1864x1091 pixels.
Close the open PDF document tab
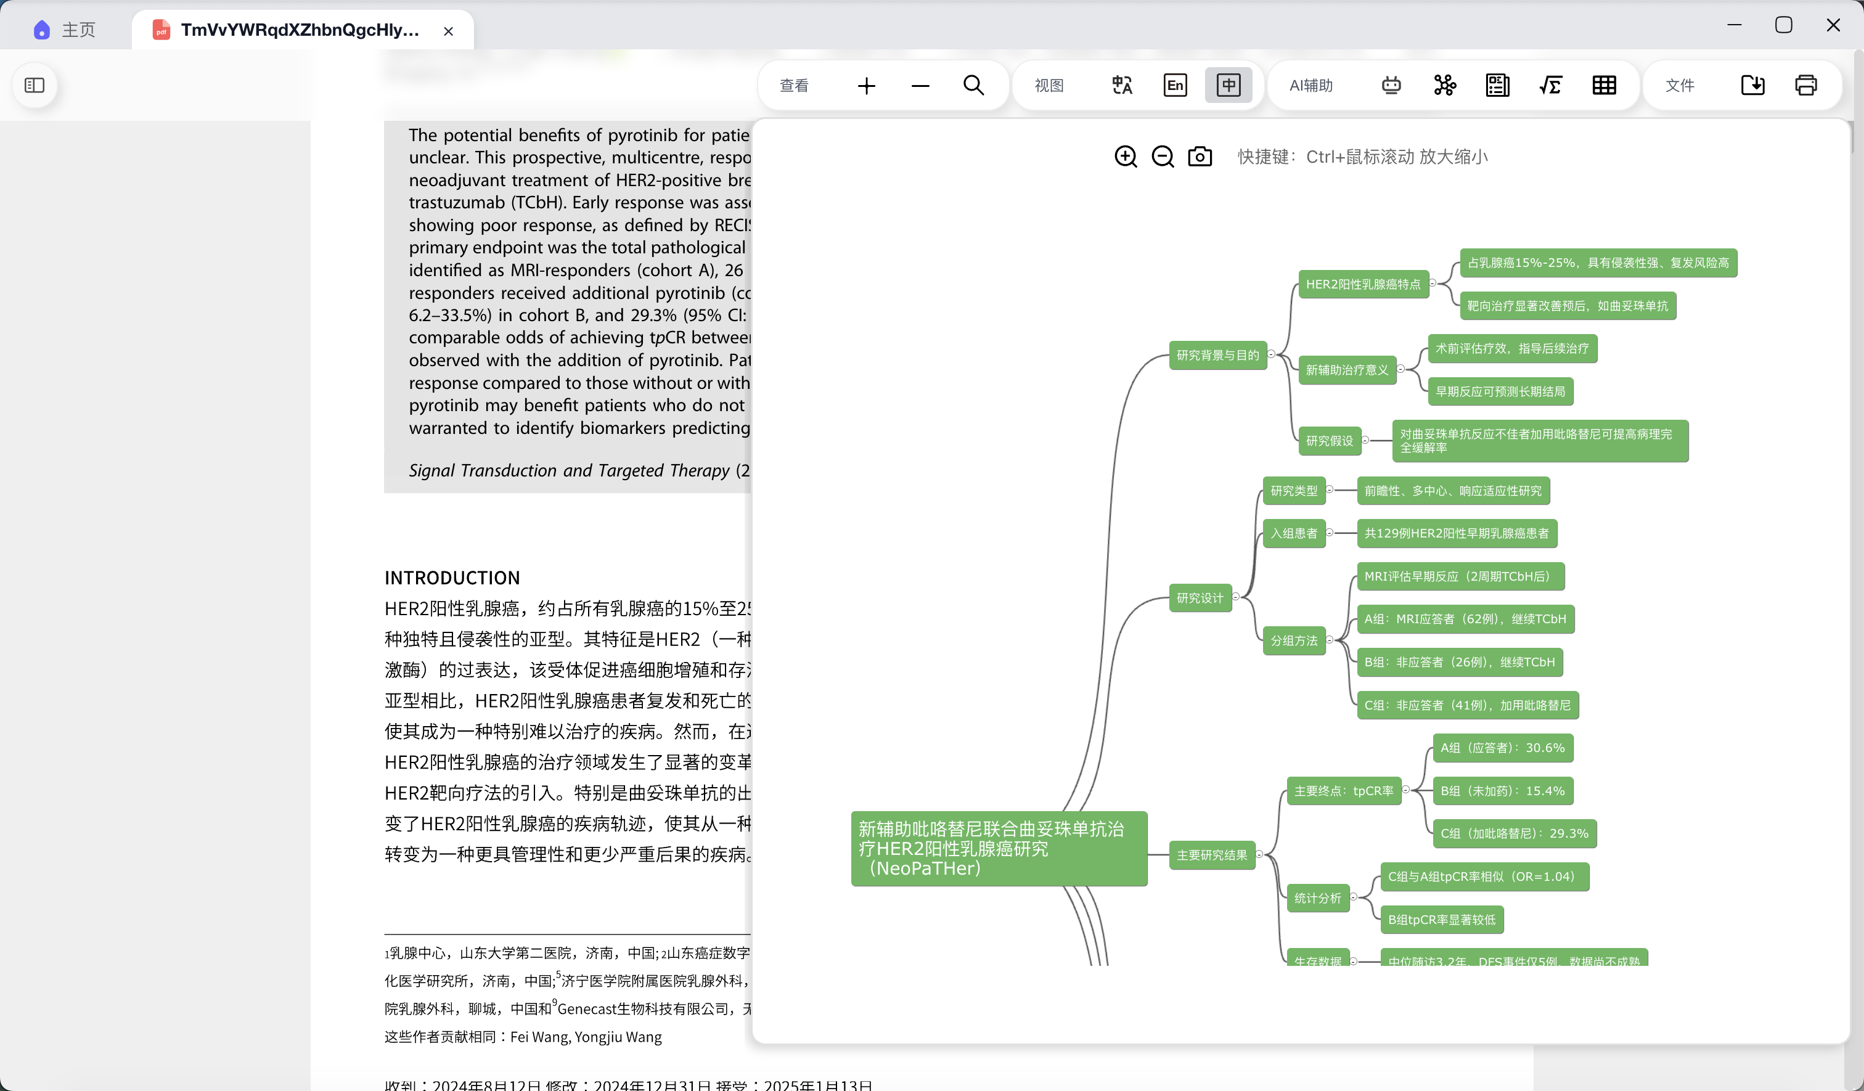[x=448, y=31]
